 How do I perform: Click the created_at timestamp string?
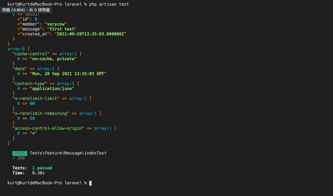coord(90,34)
